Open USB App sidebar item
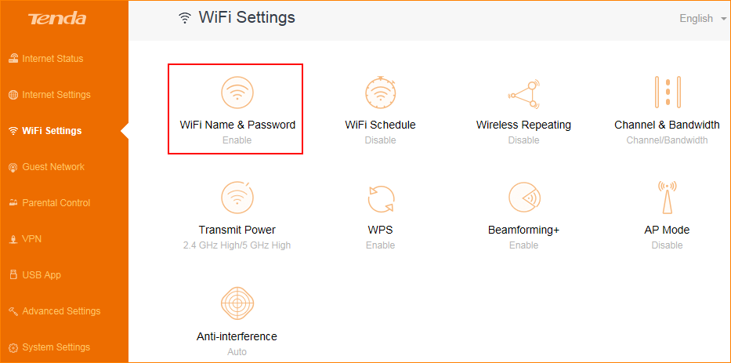731x363 pixels. coord(41,275)
